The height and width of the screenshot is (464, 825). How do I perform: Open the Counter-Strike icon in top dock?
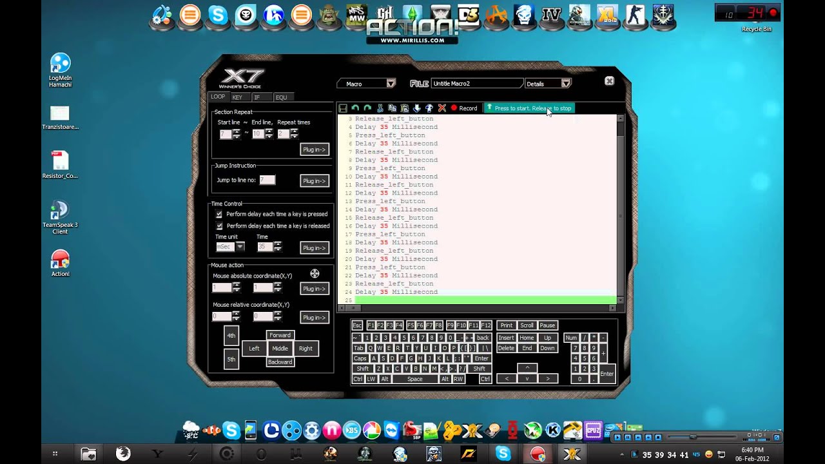(x=636, y=15)
